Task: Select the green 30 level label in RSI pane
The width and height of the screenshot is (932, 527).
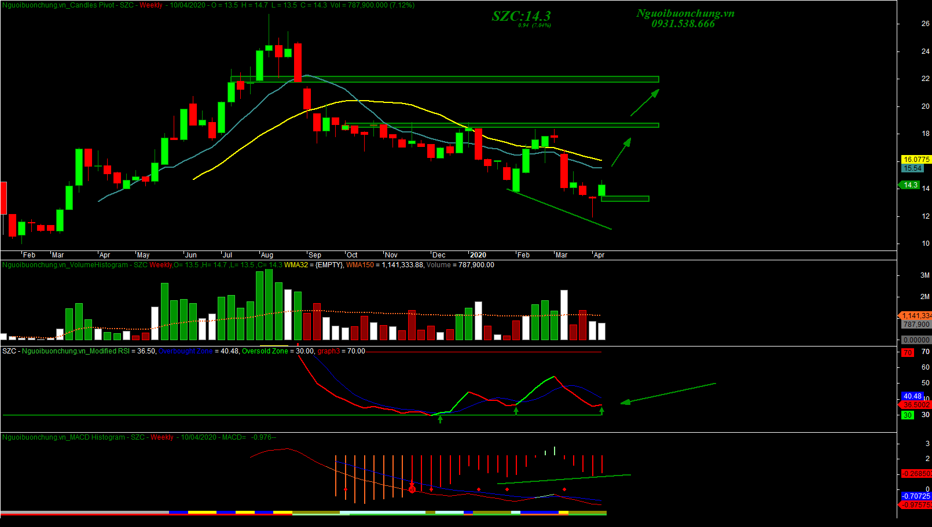Action: click(908, 415)
